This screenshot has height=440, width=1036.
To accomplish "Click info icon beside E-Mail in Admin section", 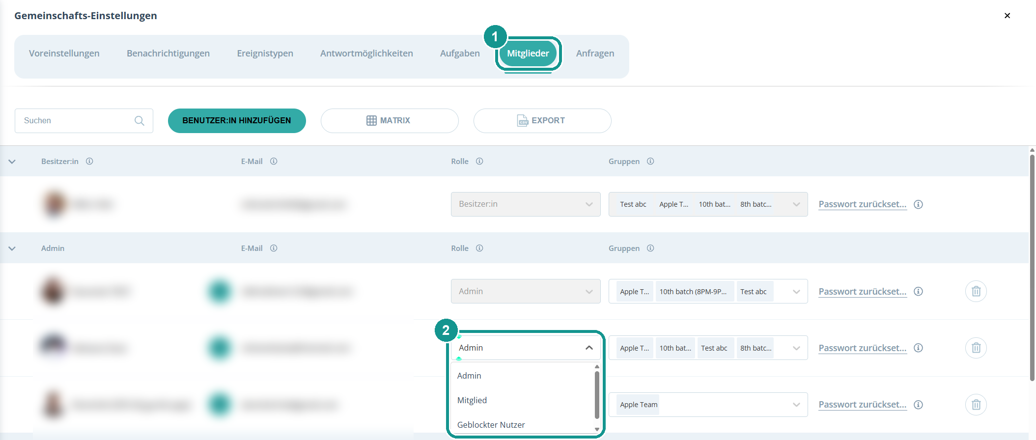I will (x=274, y=248).
